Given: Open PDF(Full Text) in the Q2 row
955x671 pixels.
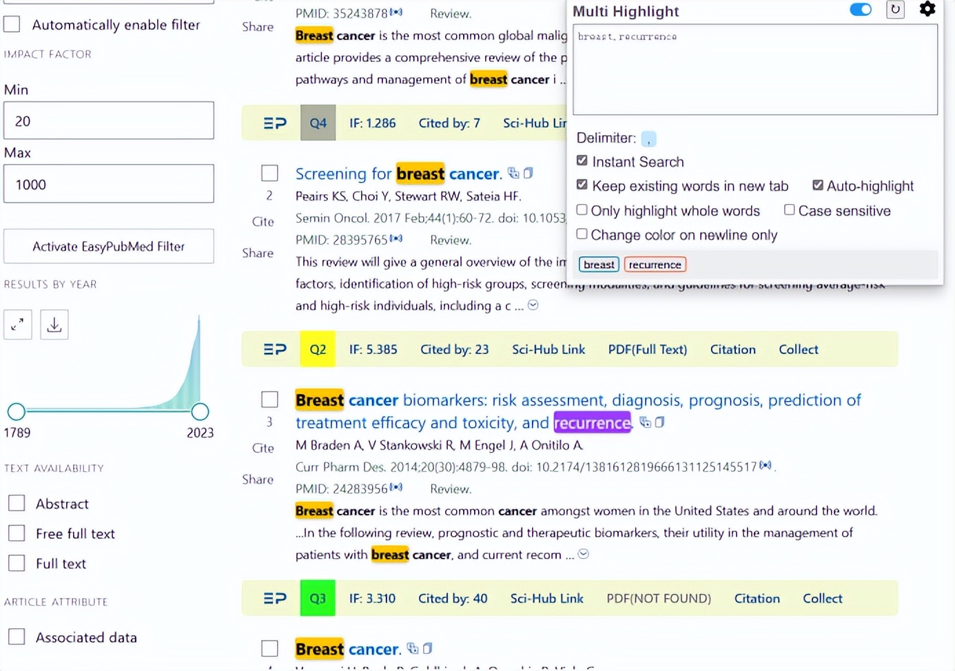Looking at the screenshot, I should click(648, 349).
